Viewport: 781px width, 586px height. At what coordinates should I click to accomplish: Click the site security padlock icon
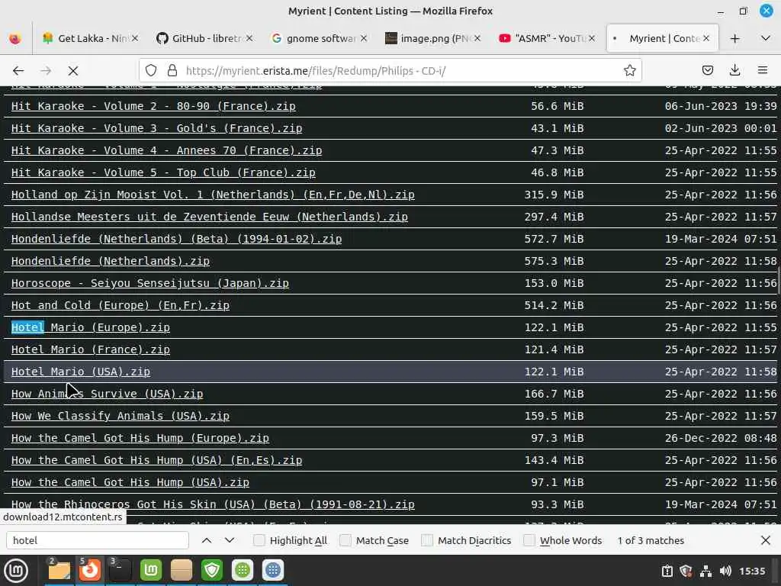click(172, 71)
